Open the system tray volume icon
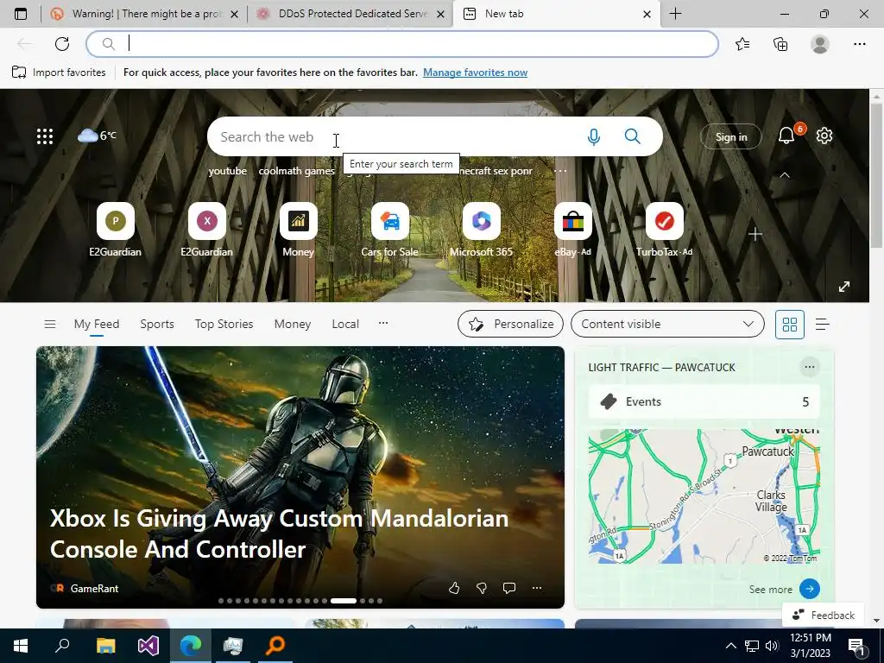Viewport: 884px width, 663px height. pos(772,646)
